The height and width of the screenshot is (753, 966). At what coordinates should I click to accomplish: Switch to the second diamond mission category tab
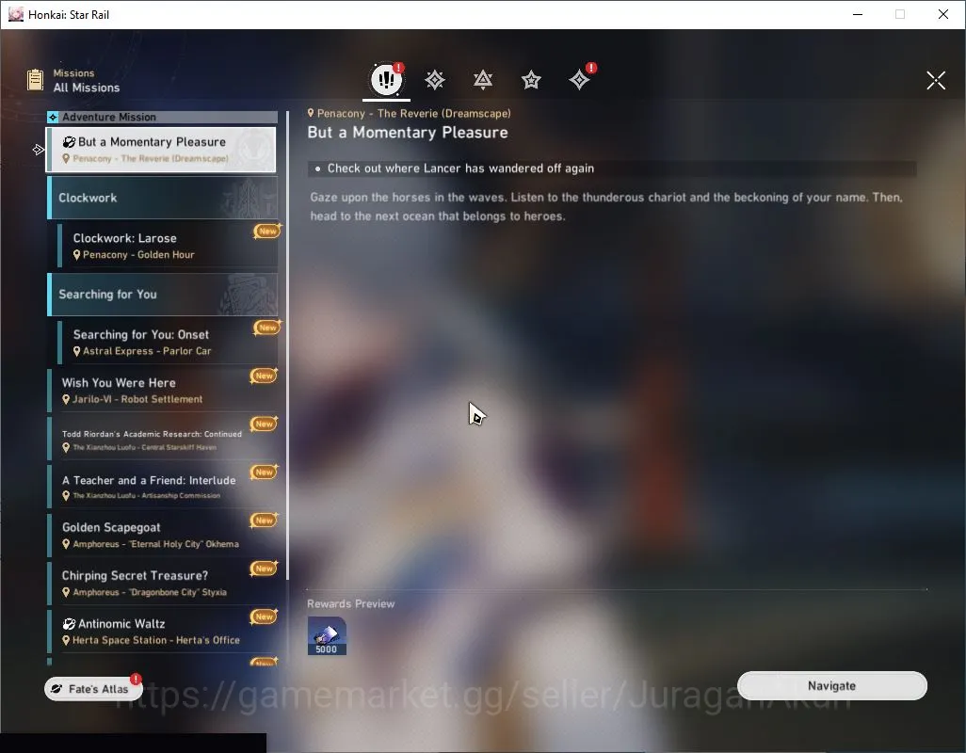(435, 79)
